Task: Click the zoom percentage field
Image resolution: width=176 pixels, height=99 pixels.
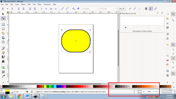Action: 149,92
